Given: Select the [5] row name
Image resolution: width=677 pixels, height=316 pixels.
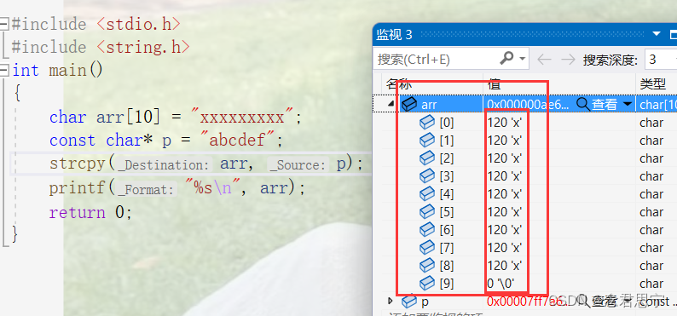Looking at the screenshot, I should click(447, 212).
